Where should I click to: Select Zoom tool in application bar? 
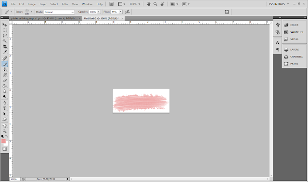(x=155, y=4)
